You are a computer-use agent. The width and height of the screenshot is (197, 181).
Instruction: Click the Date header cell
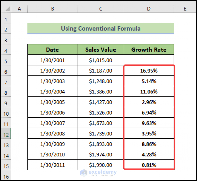[52, 50]
